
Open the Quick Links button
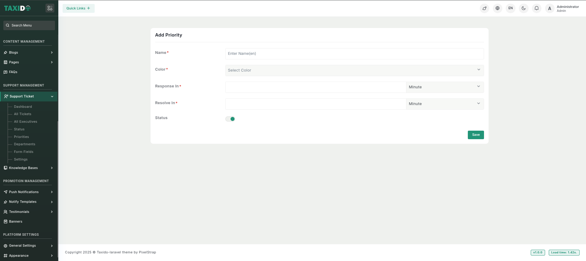pos(78,9)
